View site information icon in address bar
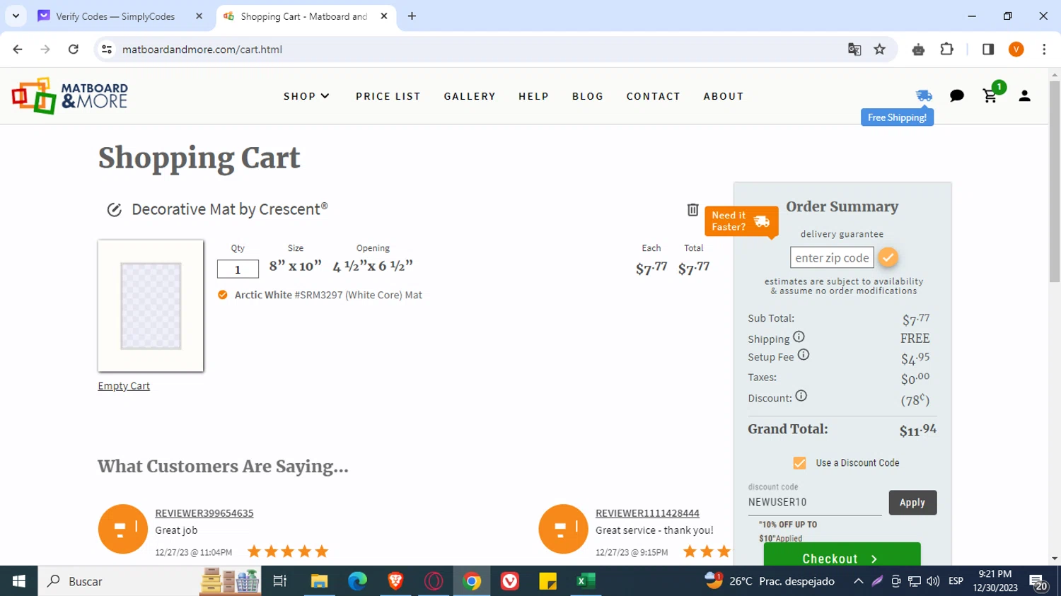This screenshot has width=1061, height=596. tap(107, 49)
